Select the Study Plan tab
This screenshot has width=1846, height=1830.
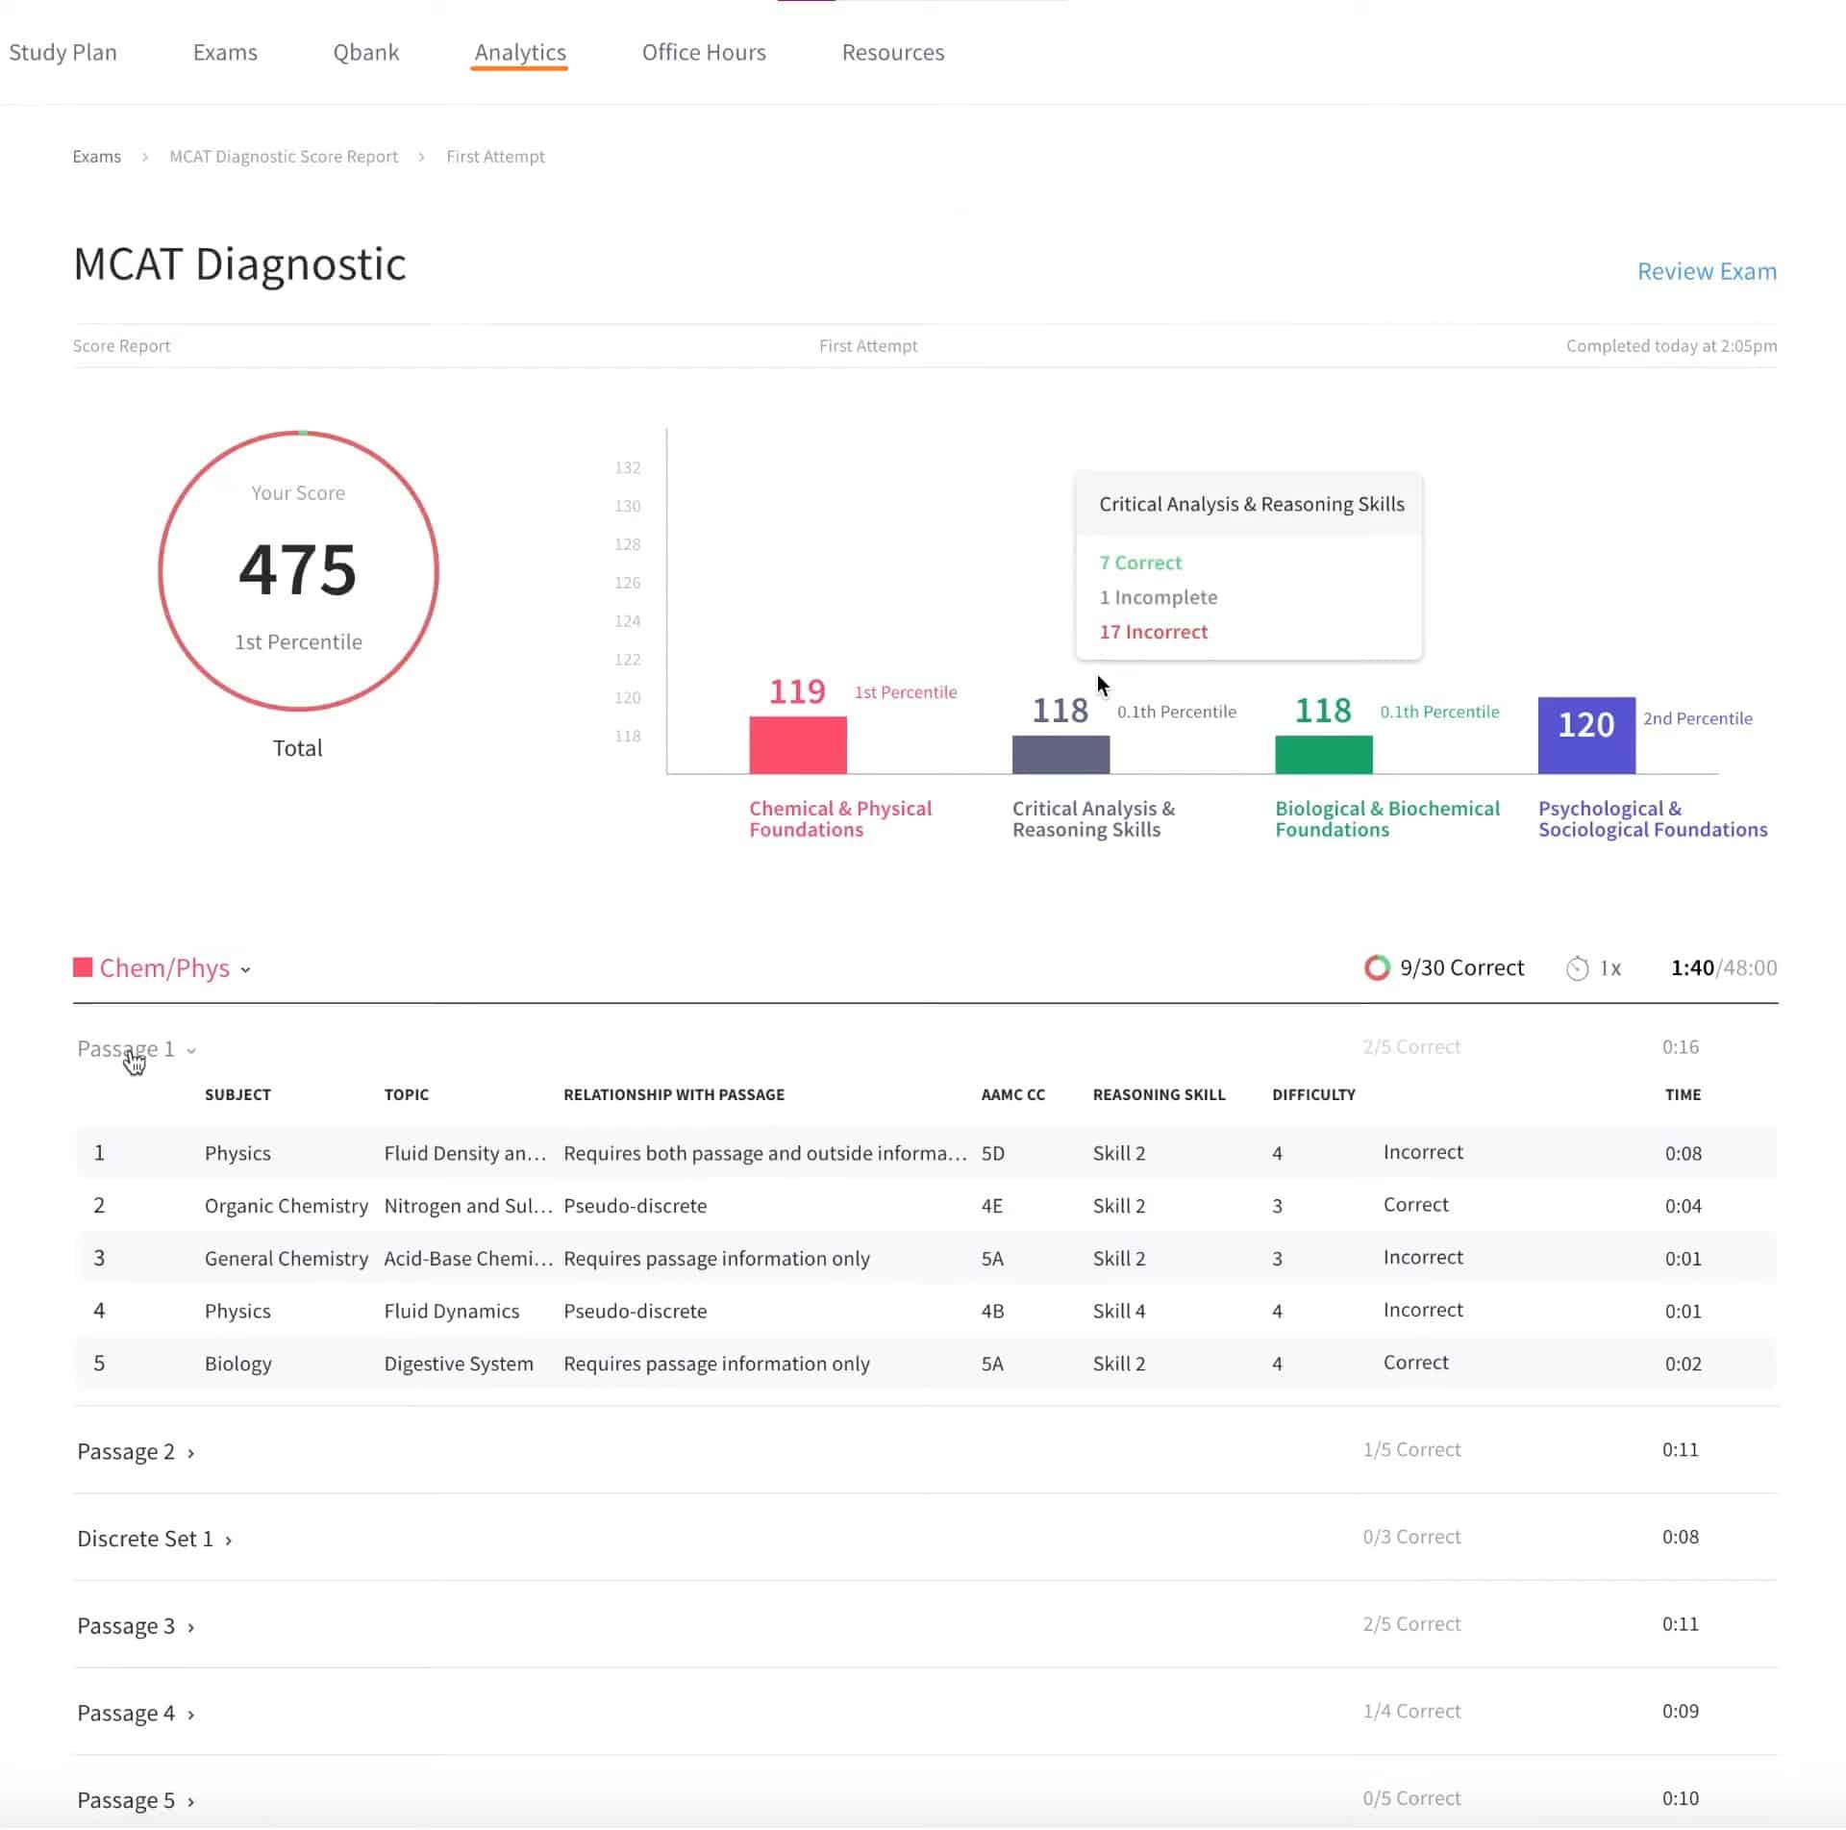click(x=63, y=52)
